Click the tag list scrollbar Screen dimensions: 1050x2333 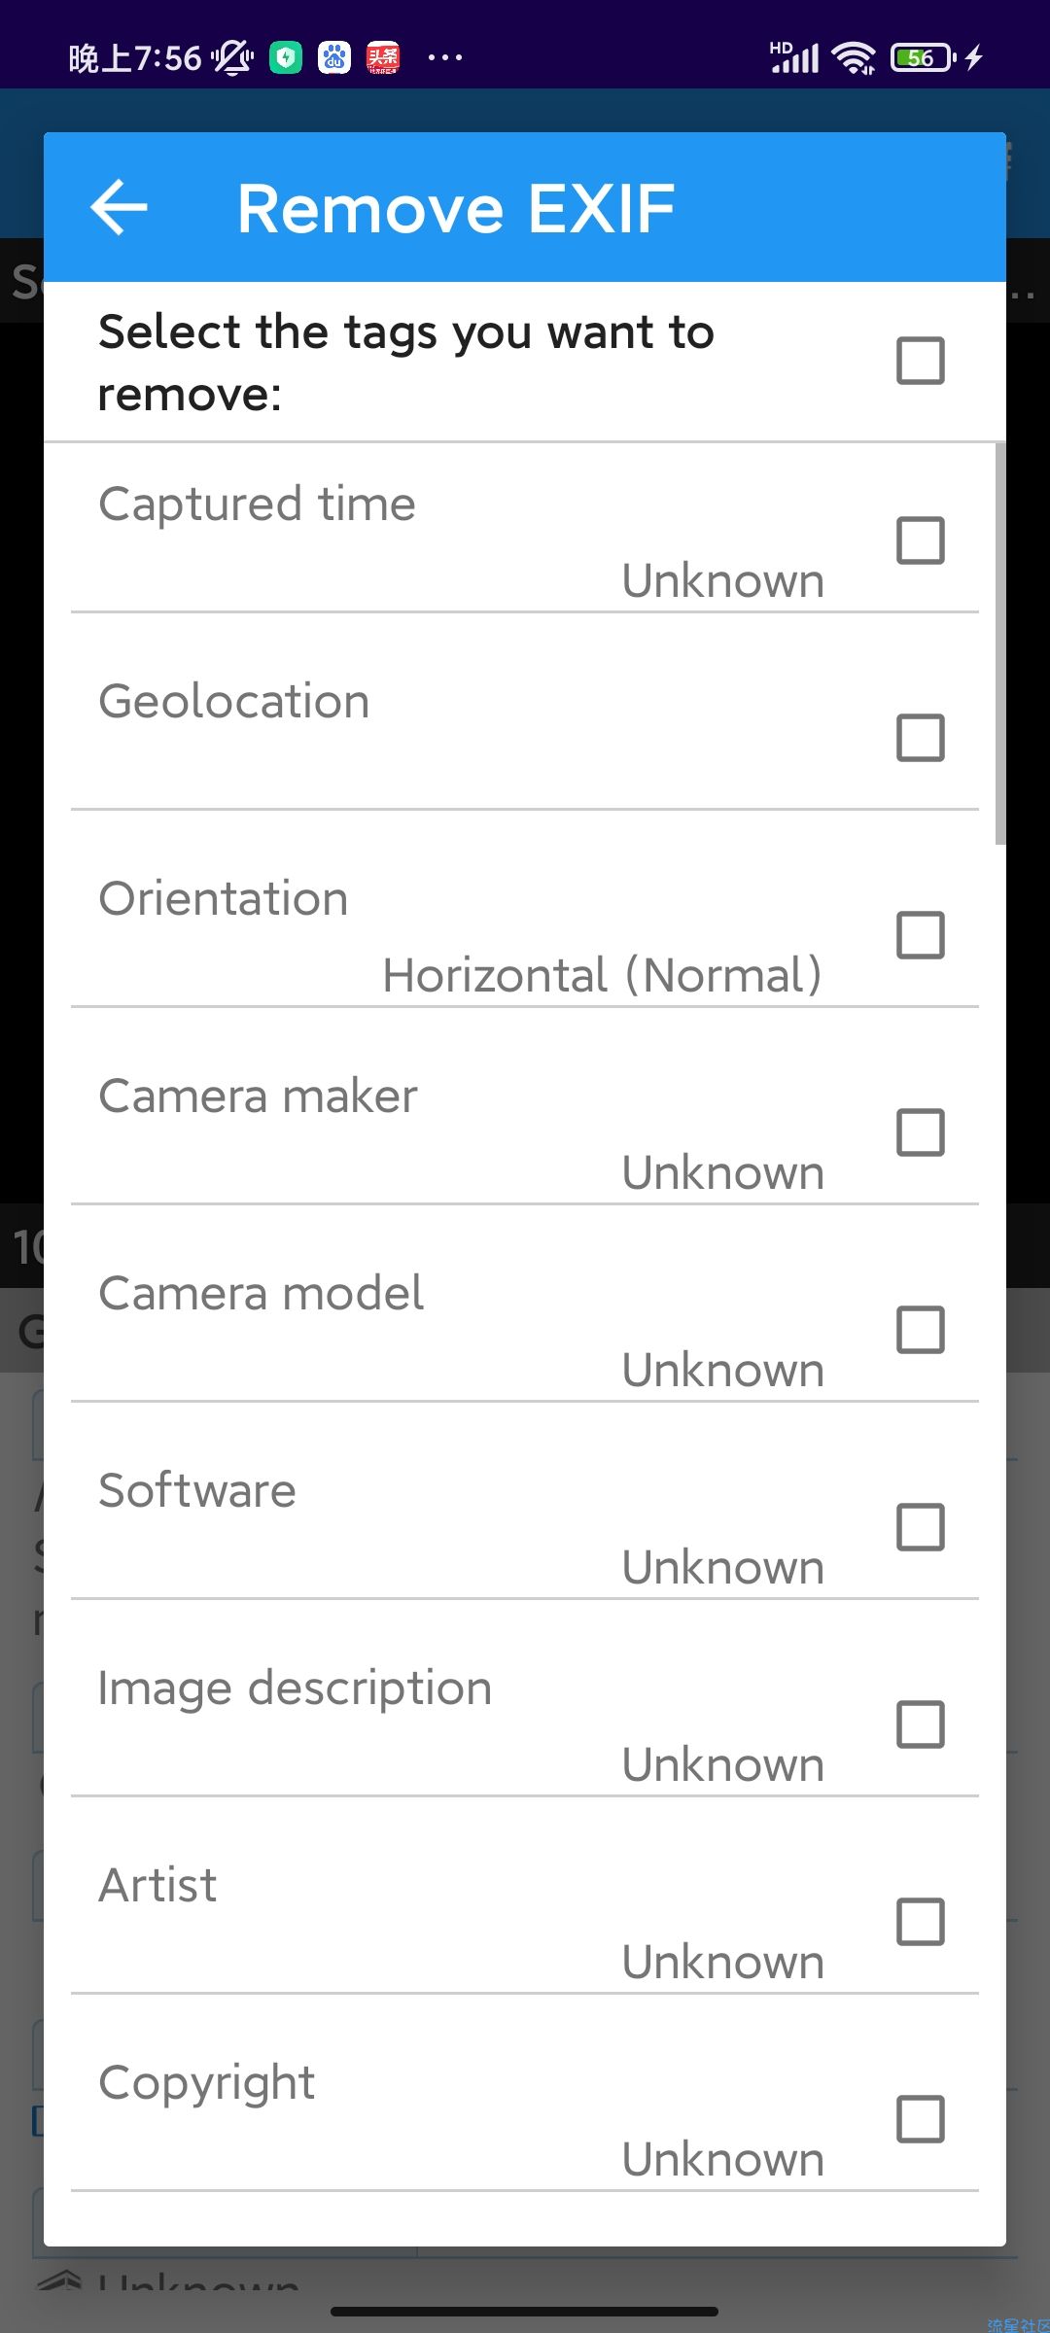1000,644
